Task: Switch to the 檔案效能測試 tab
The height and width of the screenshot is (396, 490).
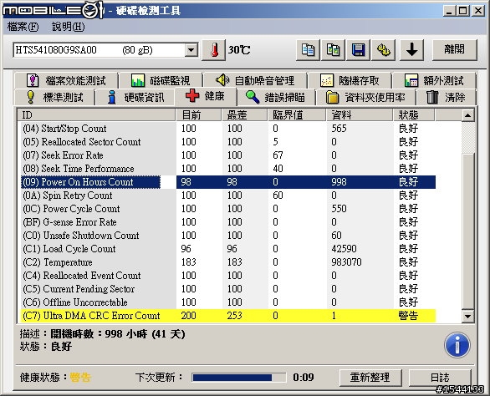Action: coord(66,80)
